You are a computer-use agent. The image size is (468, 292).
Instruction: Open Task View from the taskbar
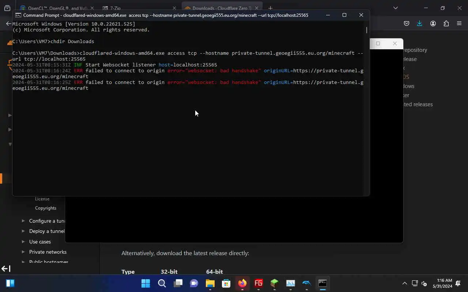coord(178,283)
